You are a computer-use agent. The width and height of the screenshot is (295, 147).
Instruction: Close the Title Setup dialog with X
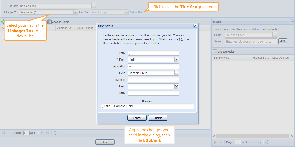click(x=195, y=26)
